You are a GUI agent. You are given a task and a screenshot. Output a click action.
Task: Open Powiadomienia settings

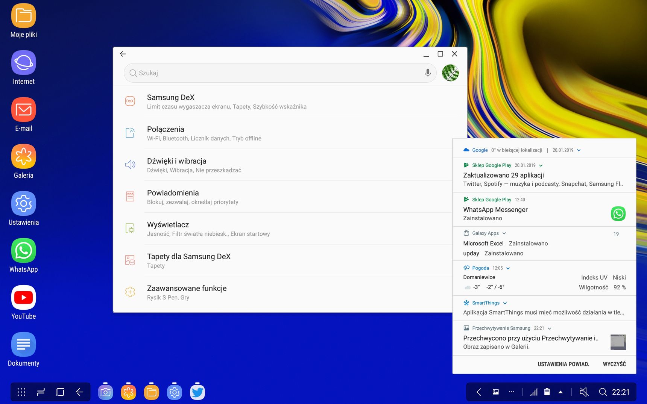[283, 197]
